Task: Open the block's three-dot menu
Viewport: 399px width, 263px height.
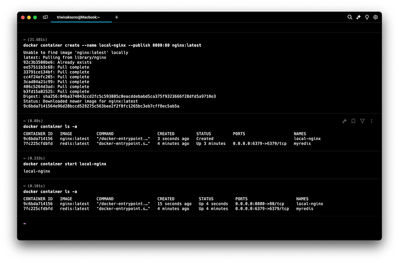Action: [372, 121]
